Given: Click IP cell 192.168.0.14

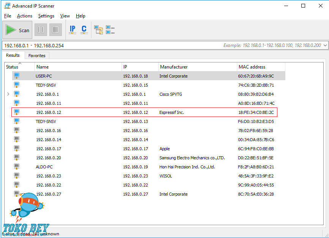Looking at the screenshot, I should pyautogui.click(x=135, y=140).
